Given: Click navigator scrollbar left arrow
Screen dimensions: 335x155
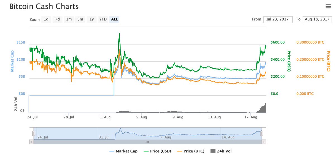Looking at the screenshot, I should coord(31,142).
